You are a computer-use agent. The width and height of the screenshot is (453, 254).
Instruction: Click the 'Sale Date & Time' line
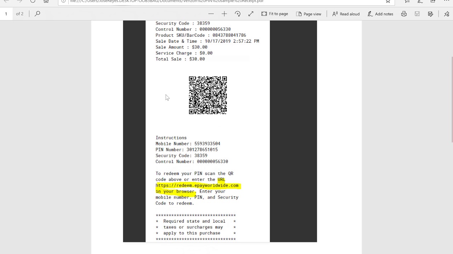click(207, 41)
